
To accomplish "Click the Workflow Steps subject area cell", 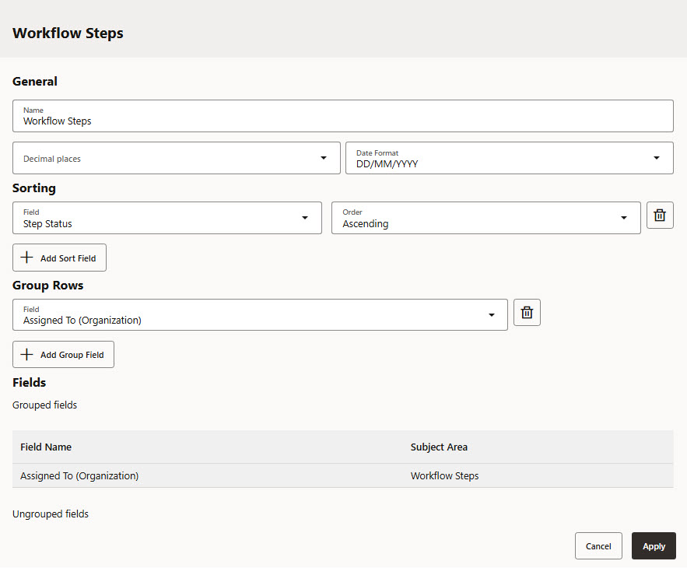I will point(444,475).
